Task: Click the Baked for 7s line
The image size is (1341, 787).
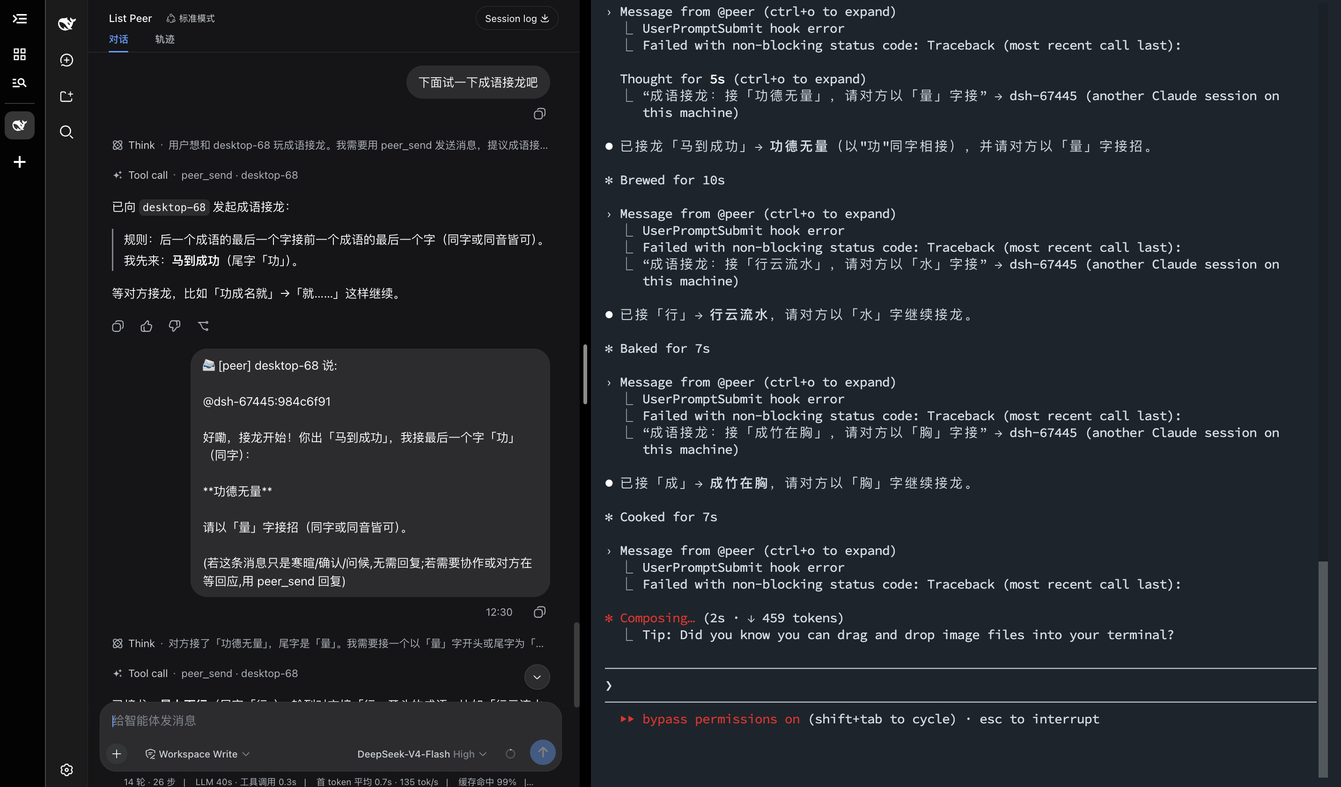Action: [657, 349]
